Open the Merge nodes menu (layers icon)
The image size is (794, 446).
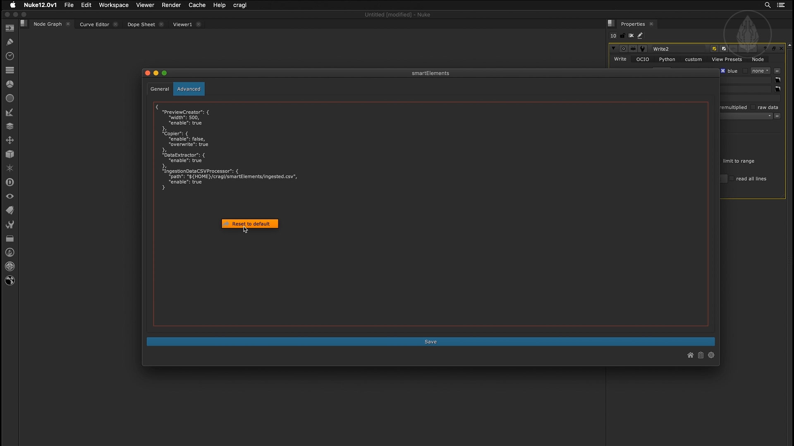[10, 126]
